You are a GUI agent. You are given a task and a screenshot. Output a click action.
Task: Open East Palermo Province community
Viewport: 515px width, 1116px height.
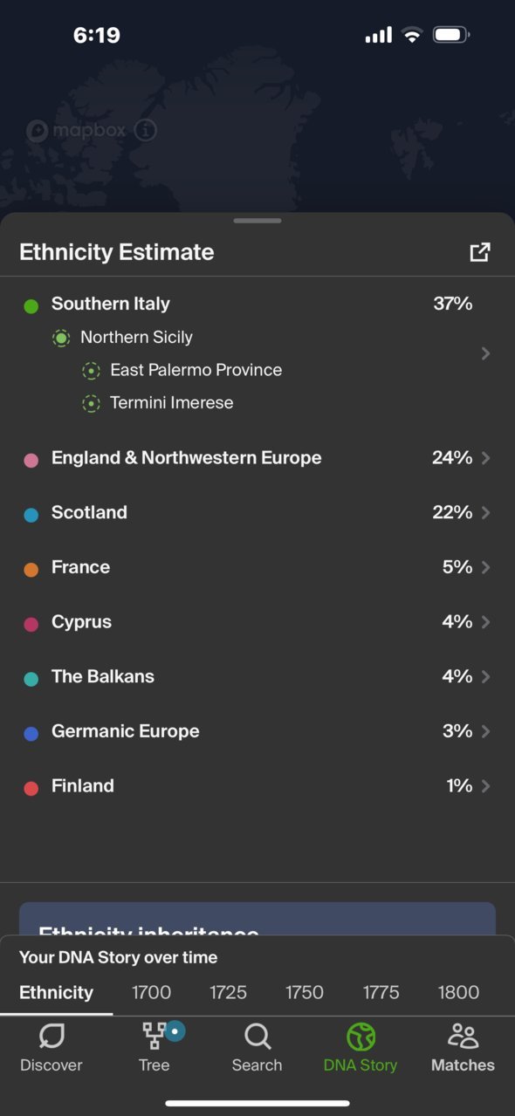[196, 370]
